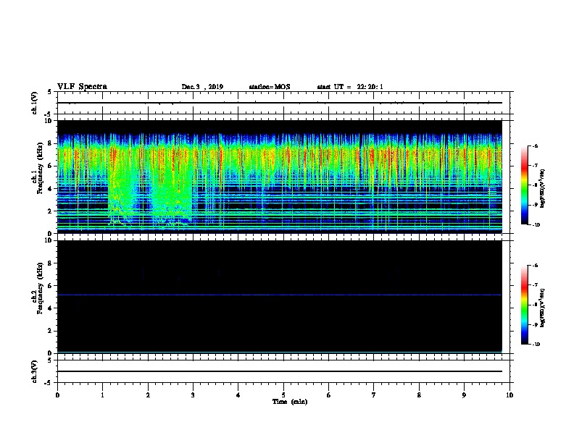The height and width of the screenshot is (443, 574).
Task: Click the "station=MOS" header label
Action: click(270, 87)
